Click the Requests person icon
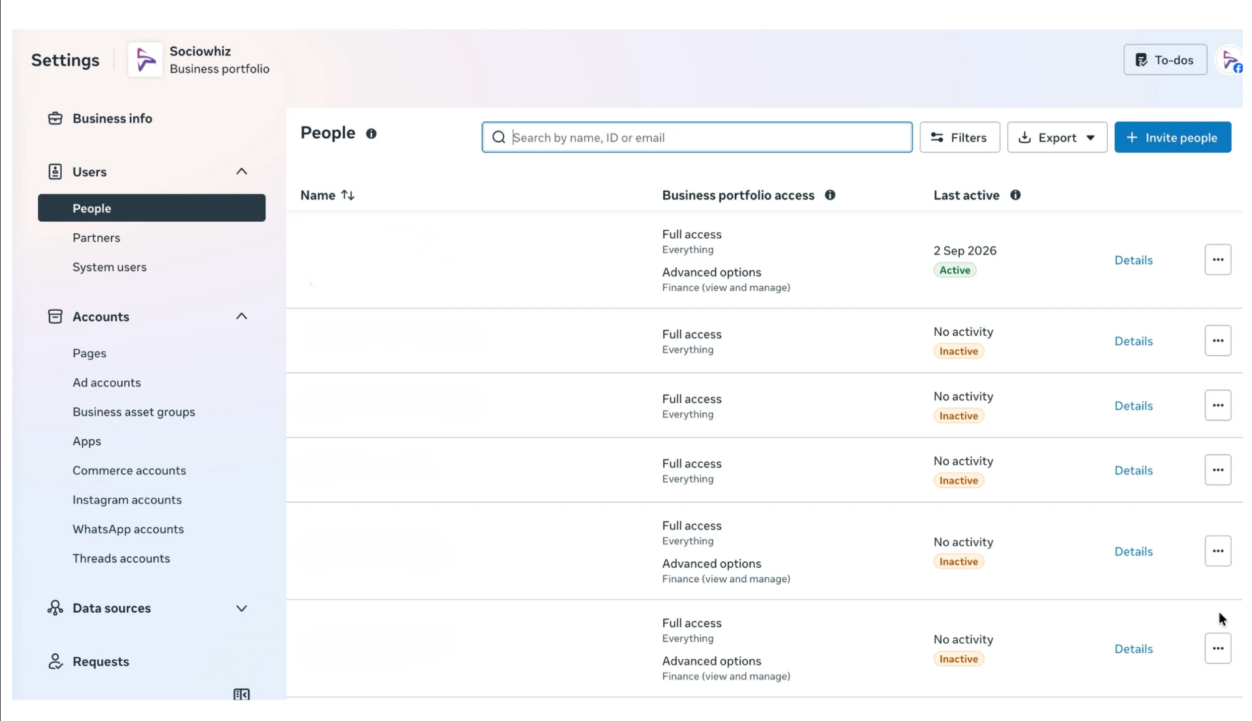This screenshot has height=721, width=1252. [55, 662]
